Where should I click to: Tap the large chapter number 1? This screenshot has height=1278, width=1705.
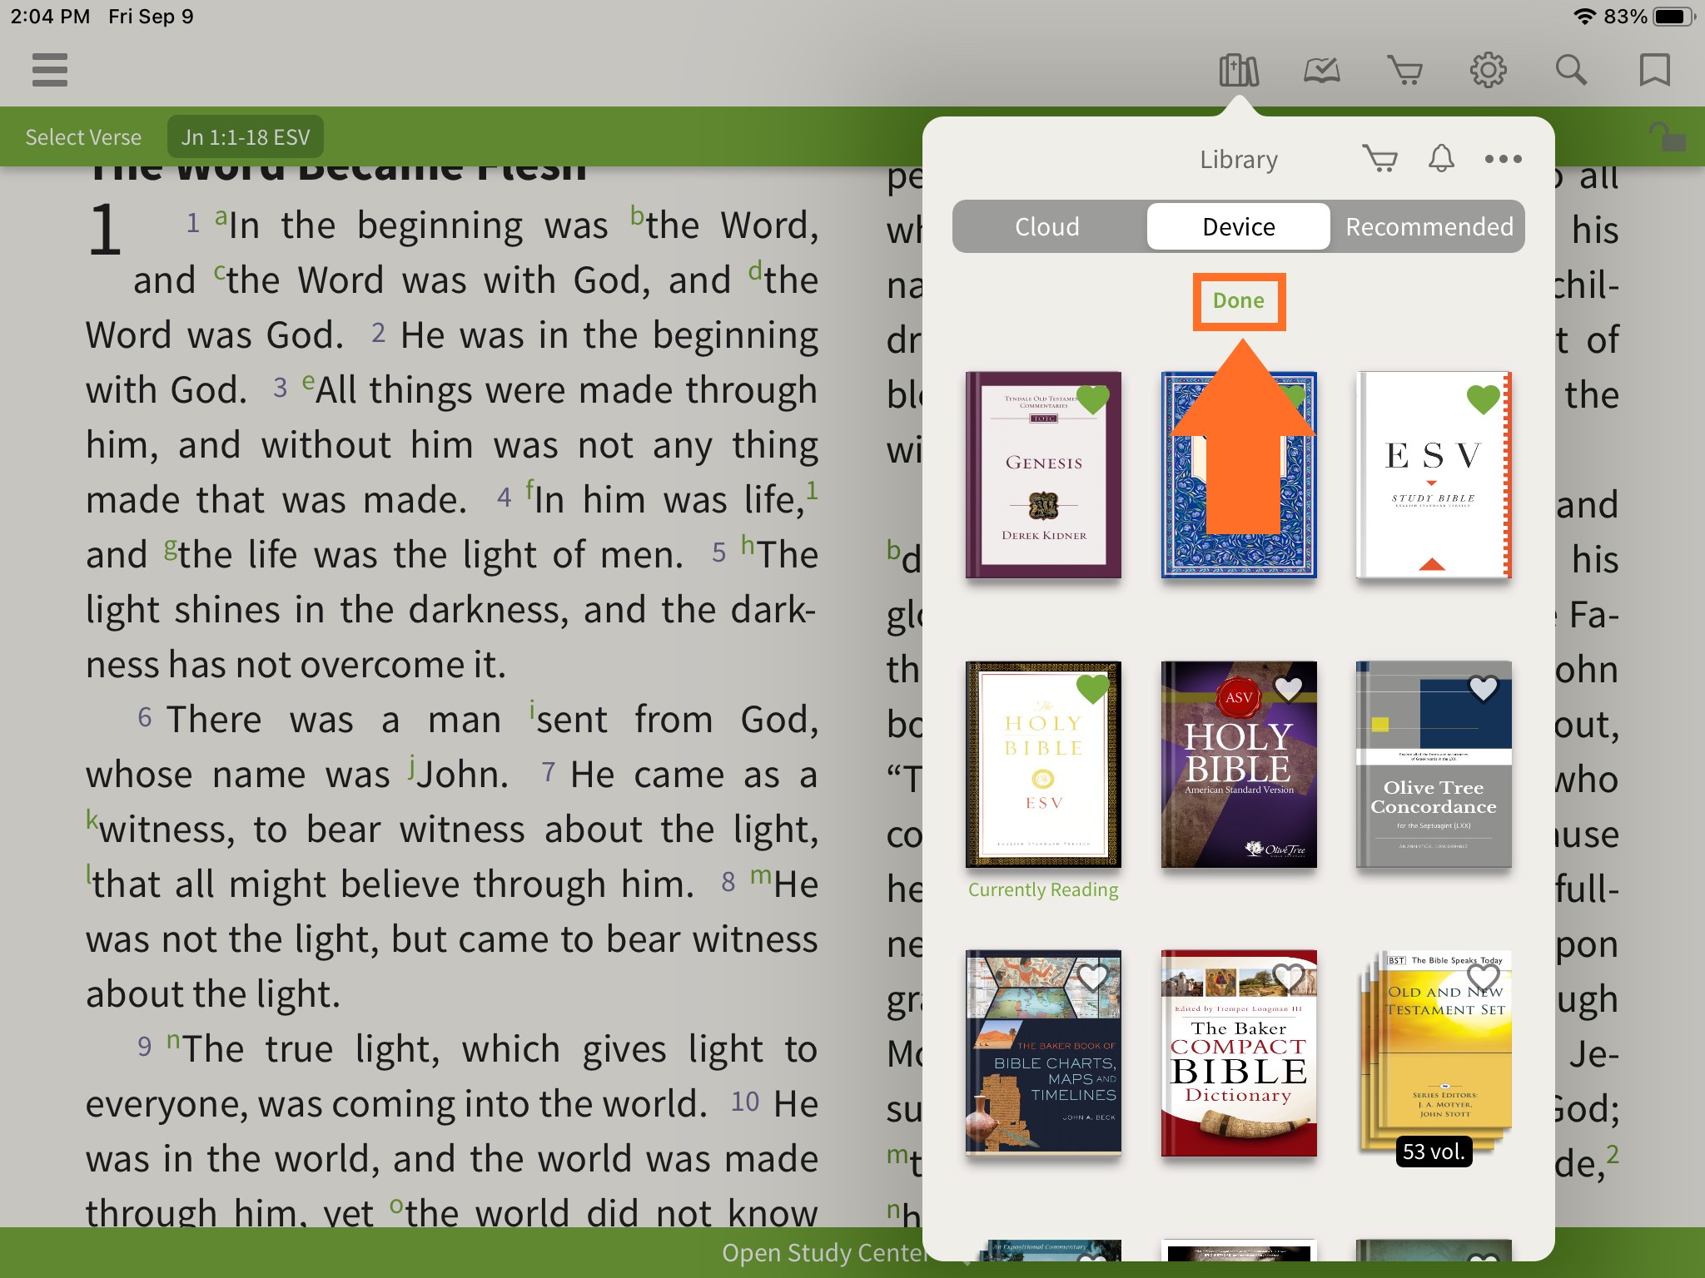[105, 230]
